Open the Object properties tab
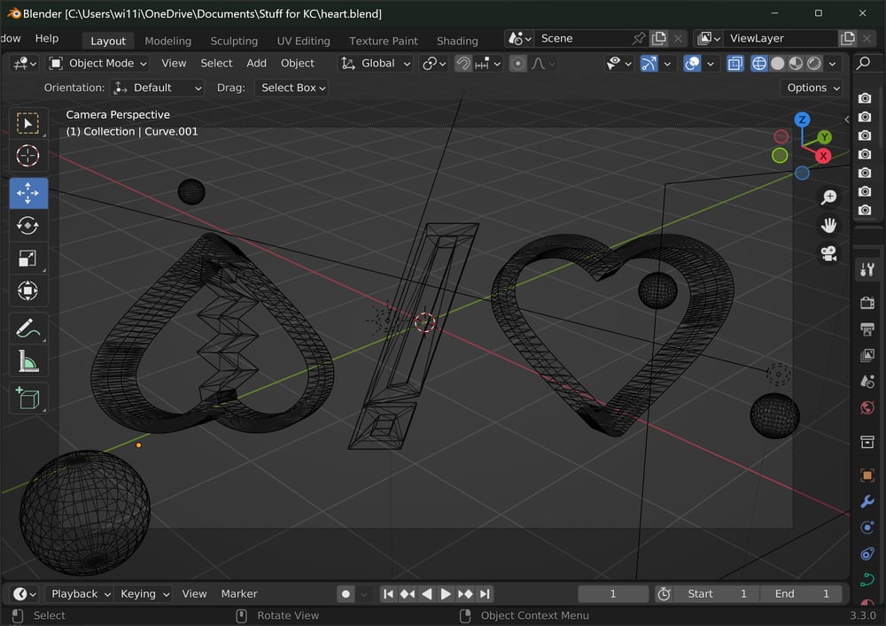This screenshot has height=626, width=886. tap(867, 475)
